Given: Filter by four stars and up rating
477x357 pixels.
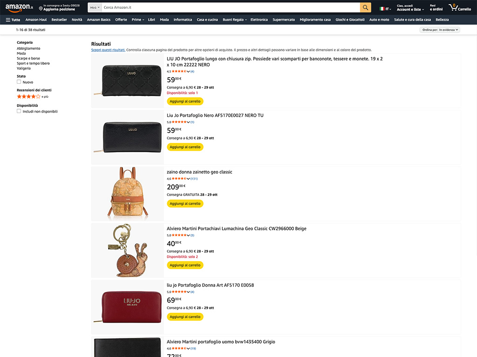Looking at the screenshot, I should (x=29, y=96).
